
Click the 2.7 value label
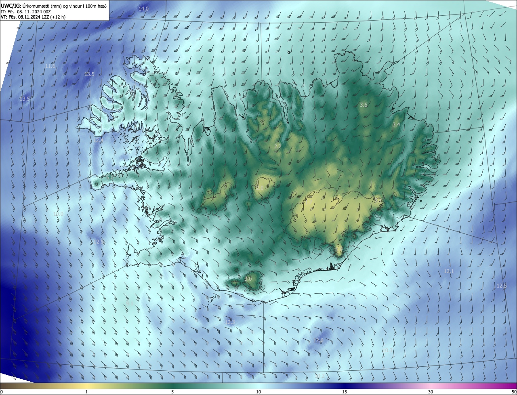[x=278, y=146]
